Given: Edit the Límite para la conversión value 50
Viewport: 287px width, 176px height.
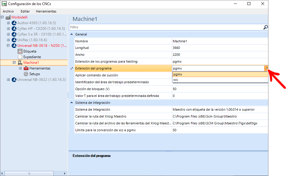Looking at the screenshot, I should coord(220,130).
